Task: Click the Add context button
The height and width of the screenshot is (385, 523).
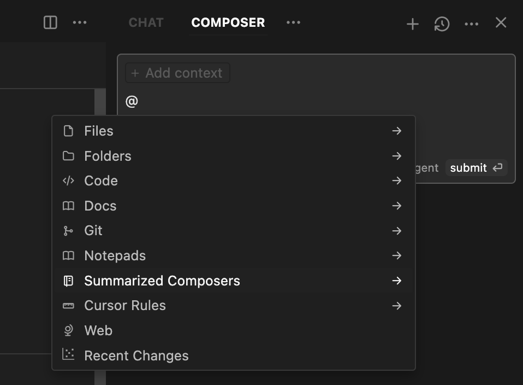Action: tap(177, 73)
